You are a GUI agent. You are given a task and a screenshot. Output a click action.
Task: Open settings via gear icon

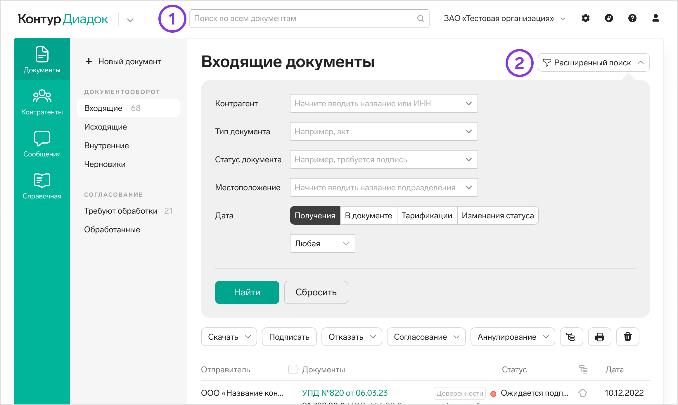[586, 18]
